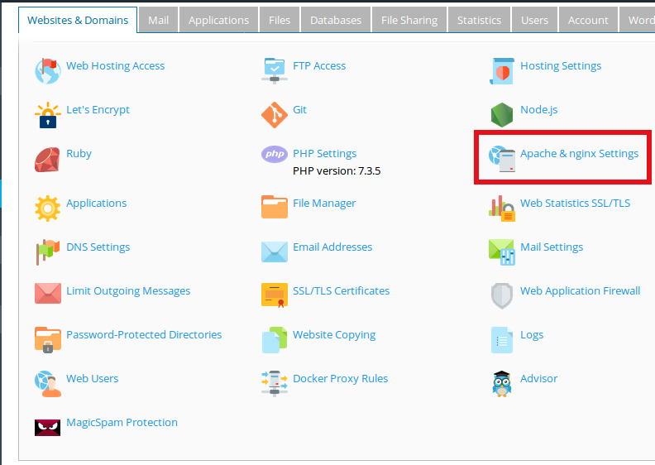This screenshot has width=655, height=465.
Task: Open the Hosting Settings link
Action: pos(561,66)
